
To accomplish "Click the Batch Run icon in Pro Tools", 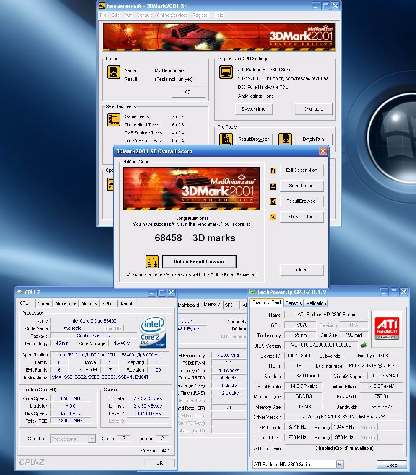I will point(285,139).
